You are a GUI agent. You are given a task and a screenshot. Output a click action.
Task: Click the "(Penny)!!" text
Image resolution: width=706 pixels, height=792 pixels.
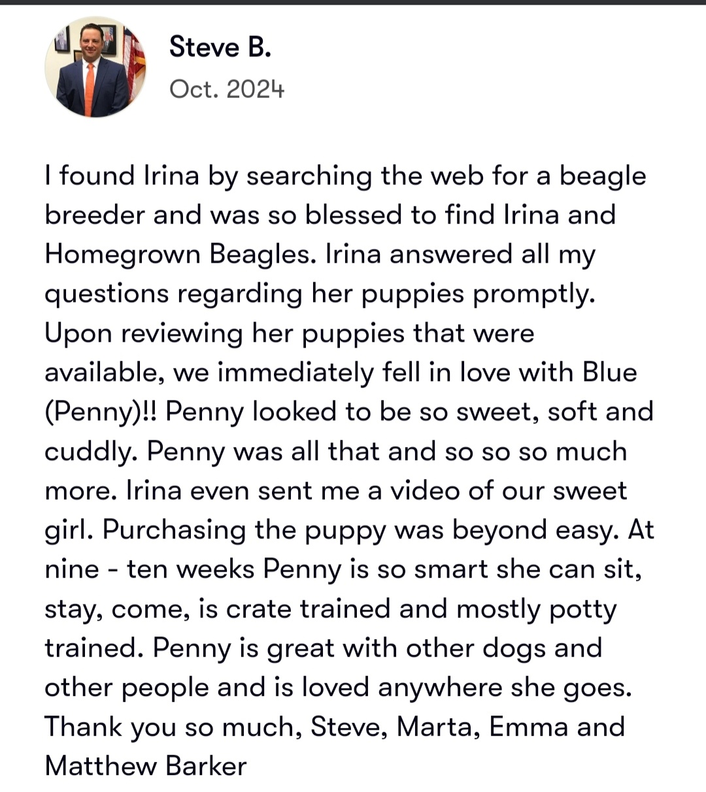pyautogui.click(x=101, y=412)
